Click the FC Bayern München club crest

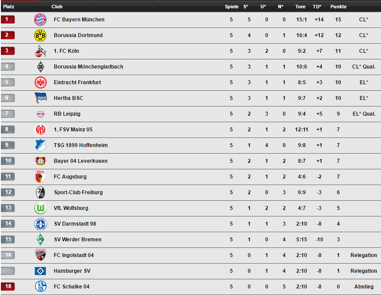pyautogui.click(x=40, y=20)
